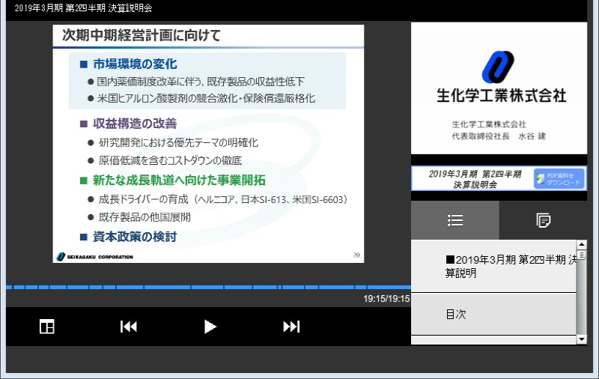Image resolution: width=599 pixels, height=379 pixels.
Task: Click the 既存製品の他国展開 bullet on the slide
Action: coord(145,217)
